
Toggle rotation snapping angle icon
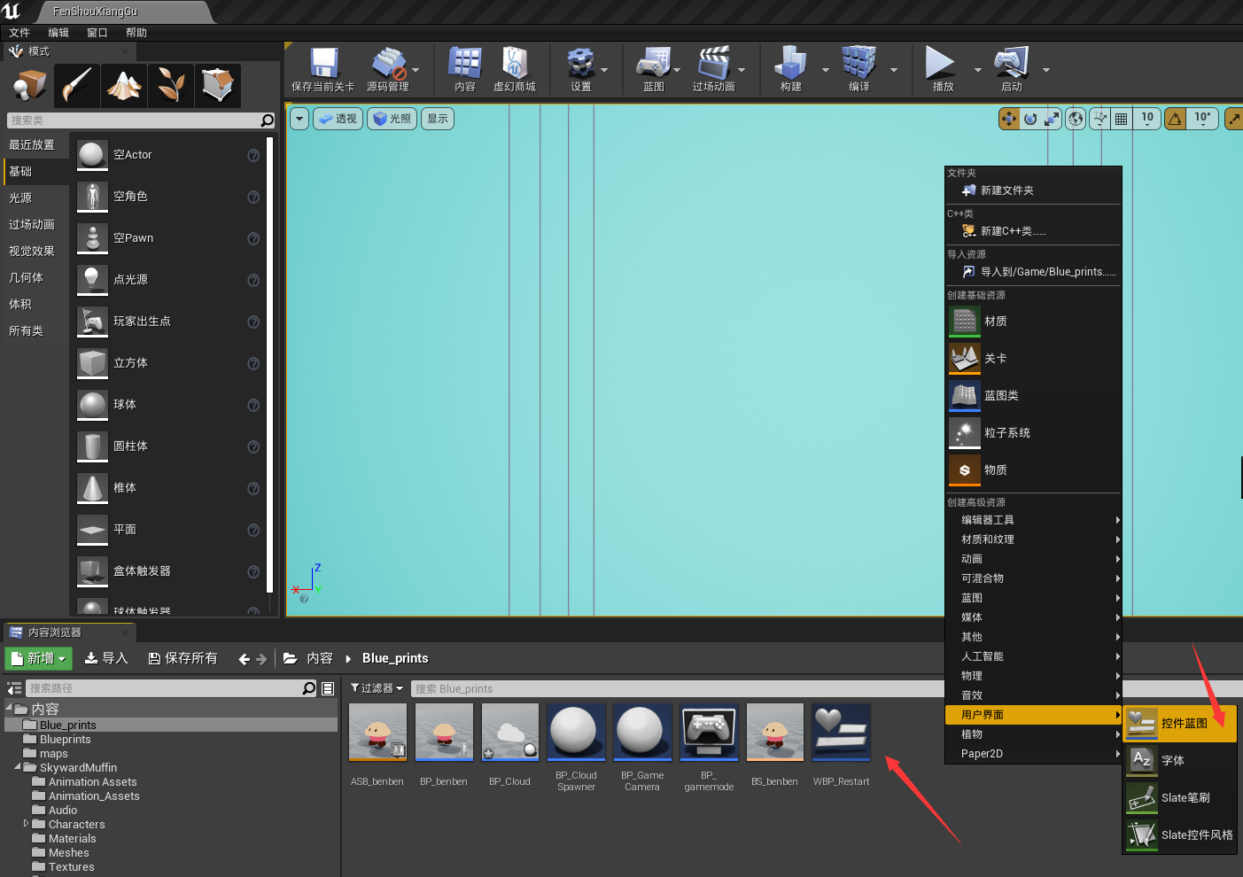tap(1176, 119)
